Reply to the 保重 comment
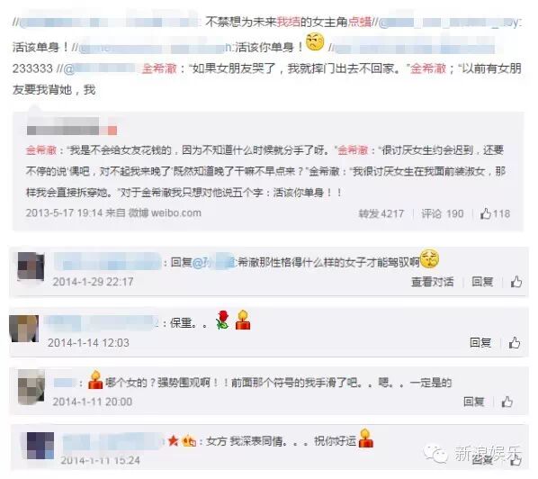Viewport: 538px width, 479px height. [480, 342]
